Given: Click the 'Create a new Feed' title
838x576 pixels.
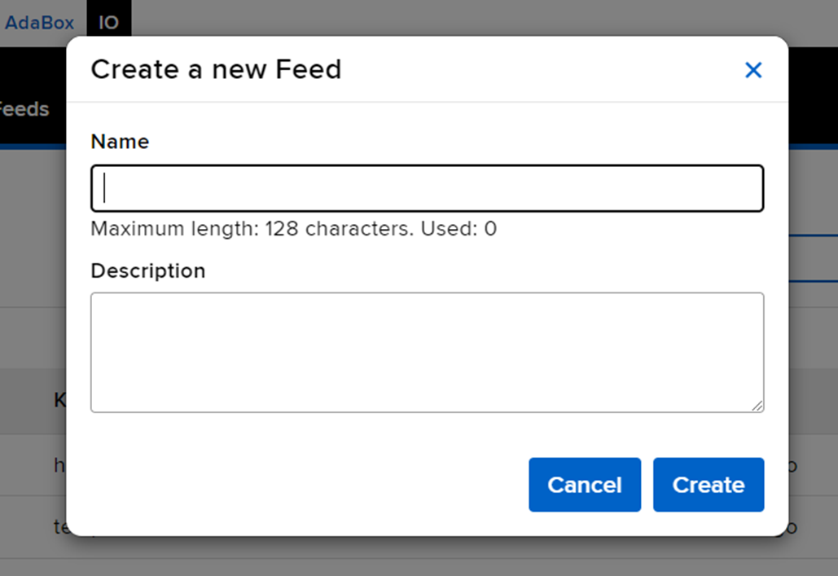Looking at the screenshot, I should (x=216, y=70).
